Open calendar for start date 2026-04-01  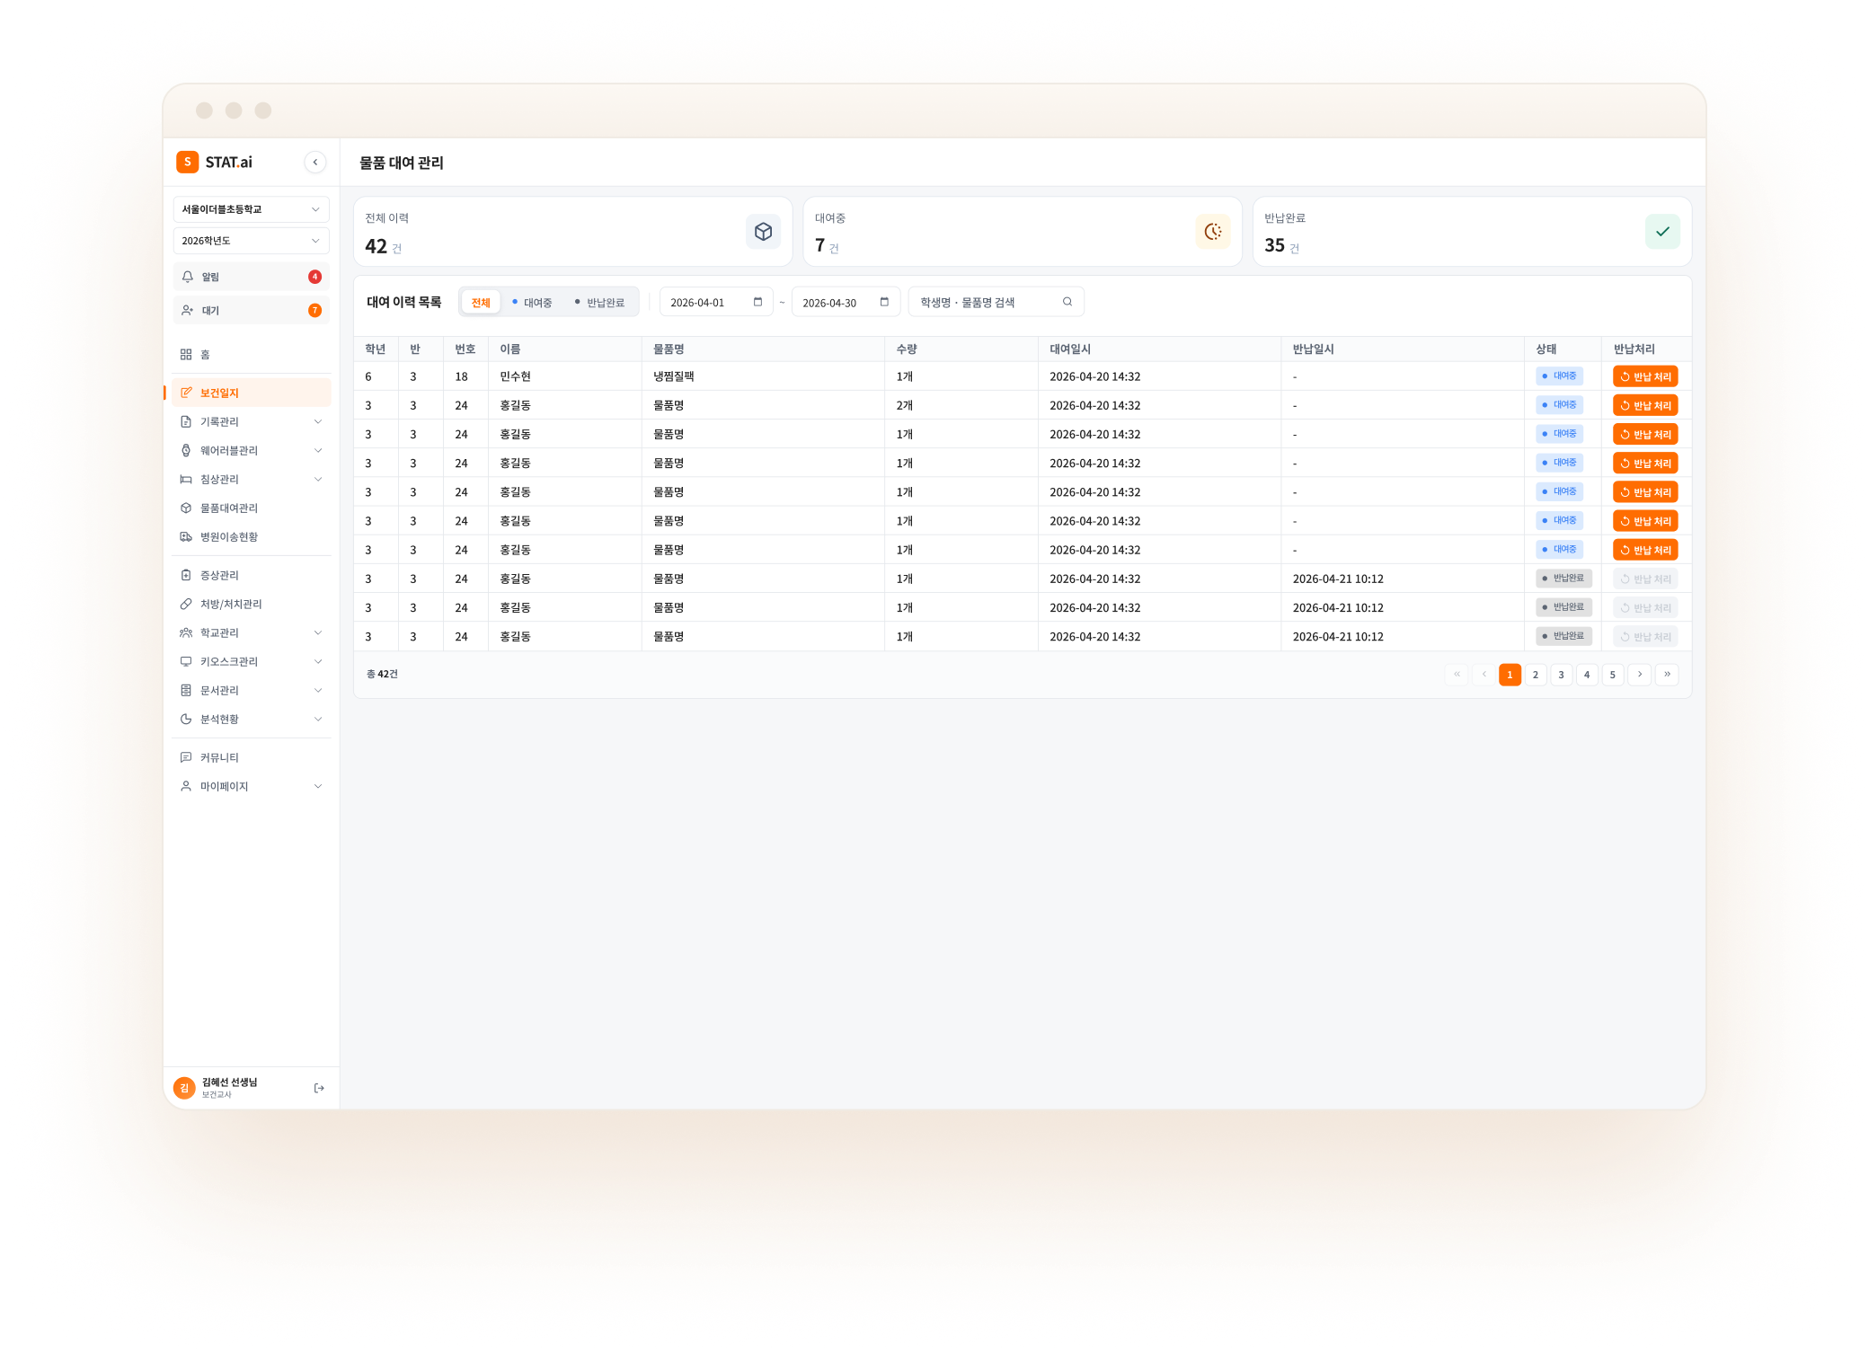tap(757, 302)
